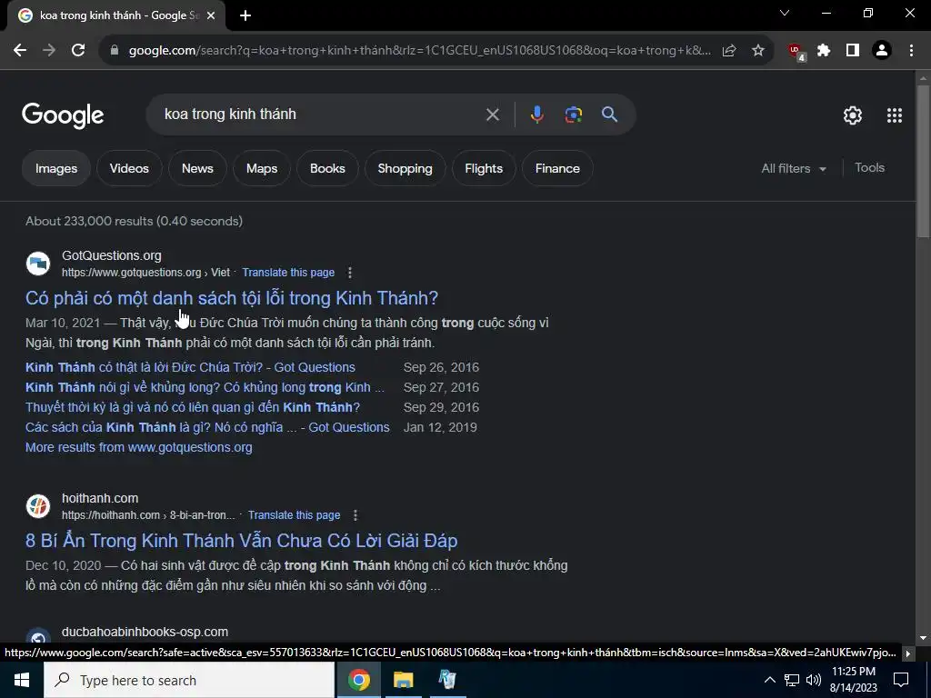Open more options for hoithanh.com result

355,515
